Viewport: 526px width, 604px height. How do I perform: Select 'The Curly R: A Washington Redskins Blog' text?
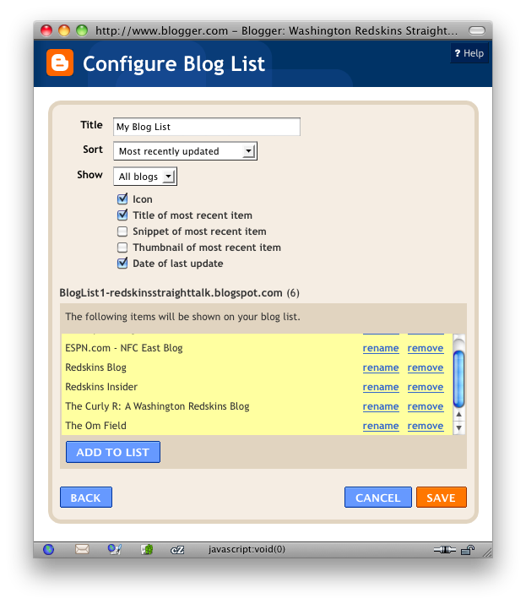point(158,406)
